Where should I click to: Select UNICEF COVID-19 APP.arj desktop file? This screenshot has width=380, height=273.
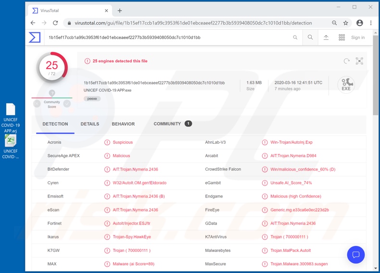pyautogui.click(x=11, y=118)
